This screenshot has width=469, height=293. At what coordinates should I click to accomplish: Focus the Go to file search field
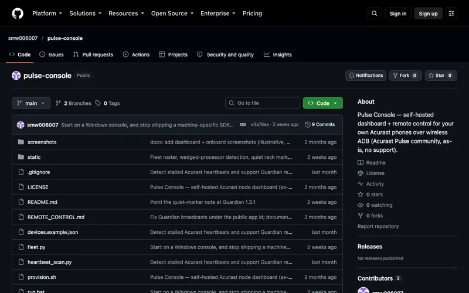pos(263,103)
